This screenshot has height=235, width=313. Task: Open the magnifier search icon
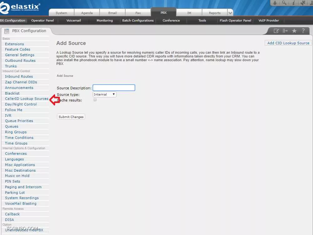[x=284, y=3]
